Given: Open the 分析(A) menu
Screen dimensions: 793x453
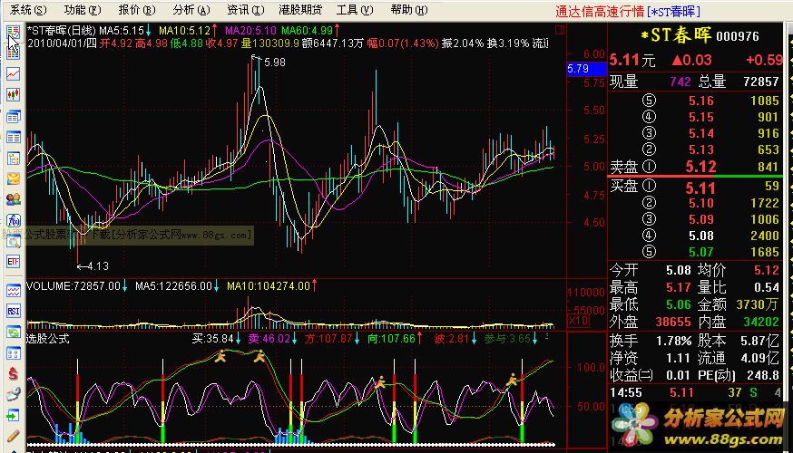Looking at the screenshot, I should click(x=191, y=10).
